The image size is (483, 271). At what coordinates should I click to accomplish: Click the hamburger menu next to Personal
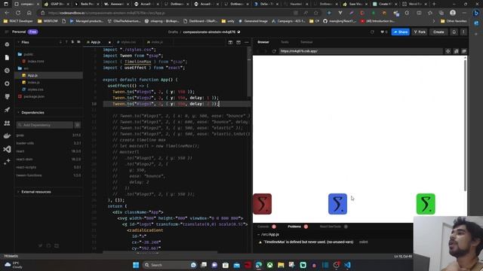tap(7, 32)
